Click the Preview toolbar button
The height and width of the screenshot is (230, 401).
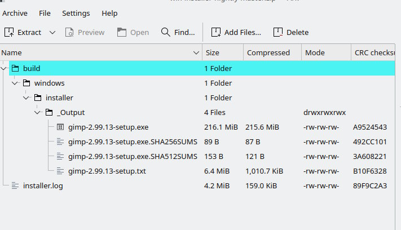coord(85,33)
